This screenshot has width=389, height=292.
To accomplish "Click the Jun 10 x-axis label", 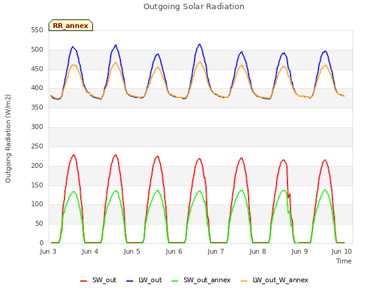I will click(x=342, y=251).
